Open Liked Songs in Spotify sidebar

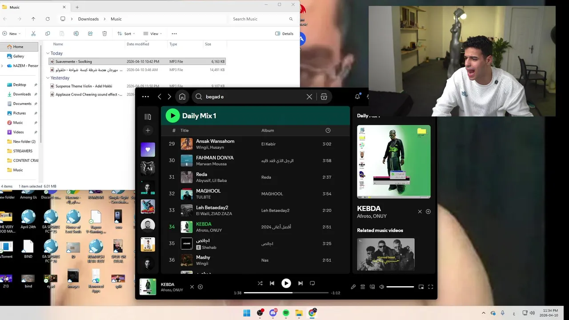[x=148, y=149]
